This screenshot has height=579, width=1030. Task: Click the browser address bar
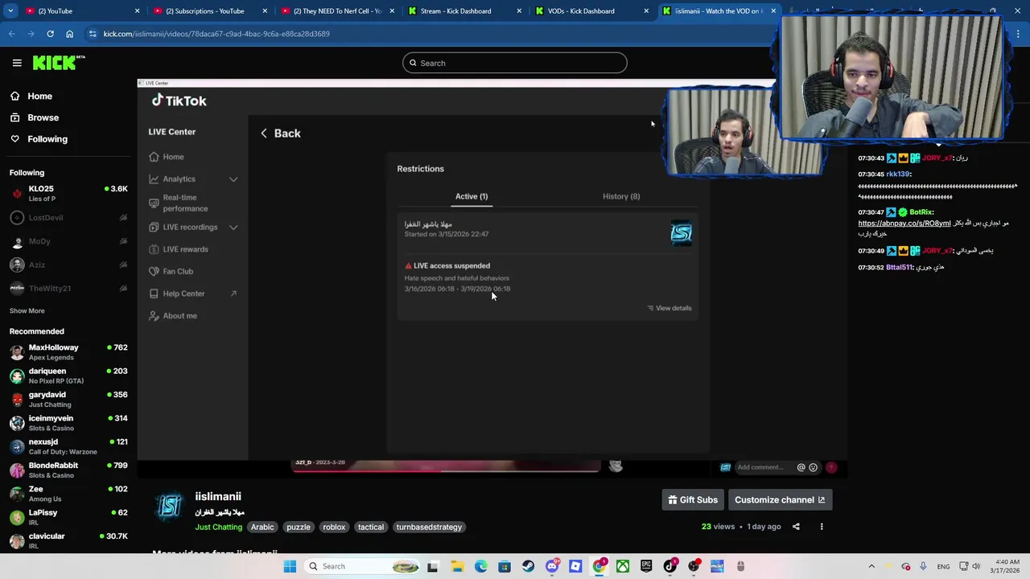[435, 34]
